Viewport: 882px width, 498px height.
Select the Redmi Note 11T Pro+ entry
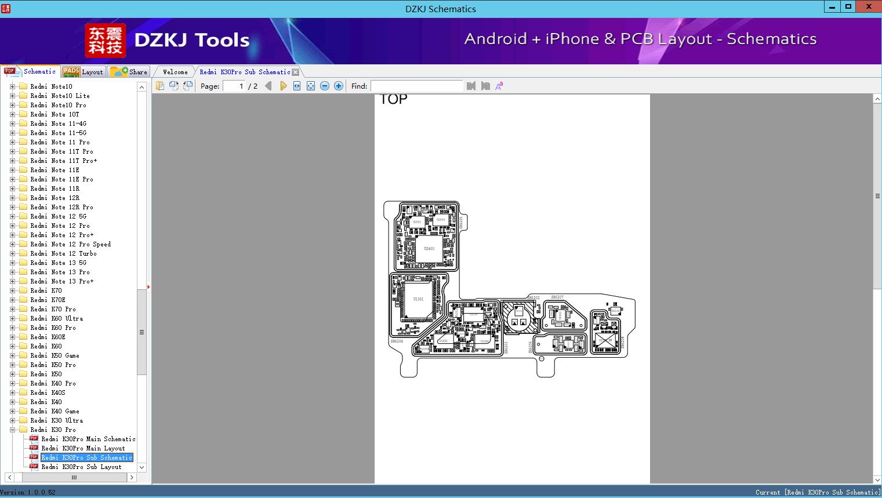(x=64, y=161)
